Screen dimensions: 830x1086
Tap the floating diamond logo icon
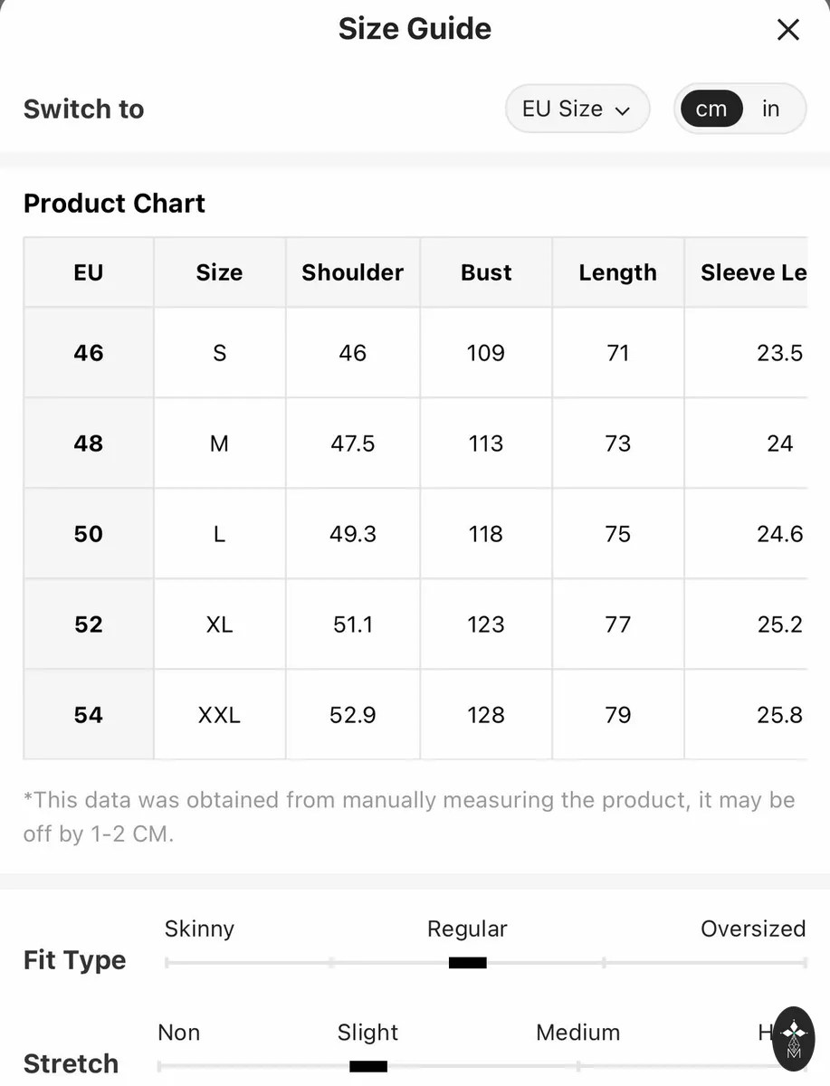794,1039
